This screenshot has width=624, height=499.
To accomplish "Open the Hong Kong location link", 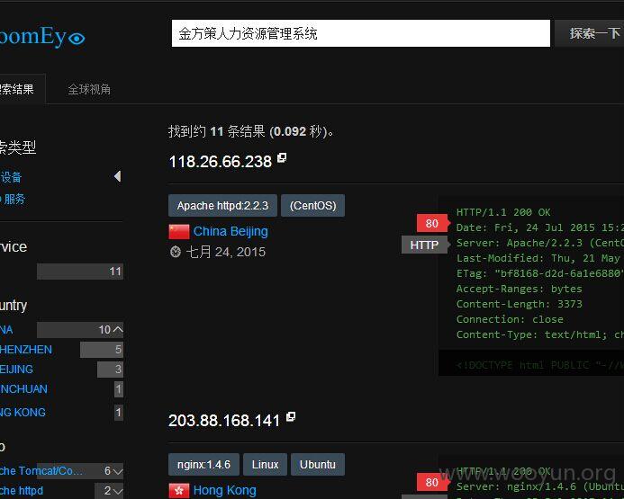I will click(x=225, y=490).
